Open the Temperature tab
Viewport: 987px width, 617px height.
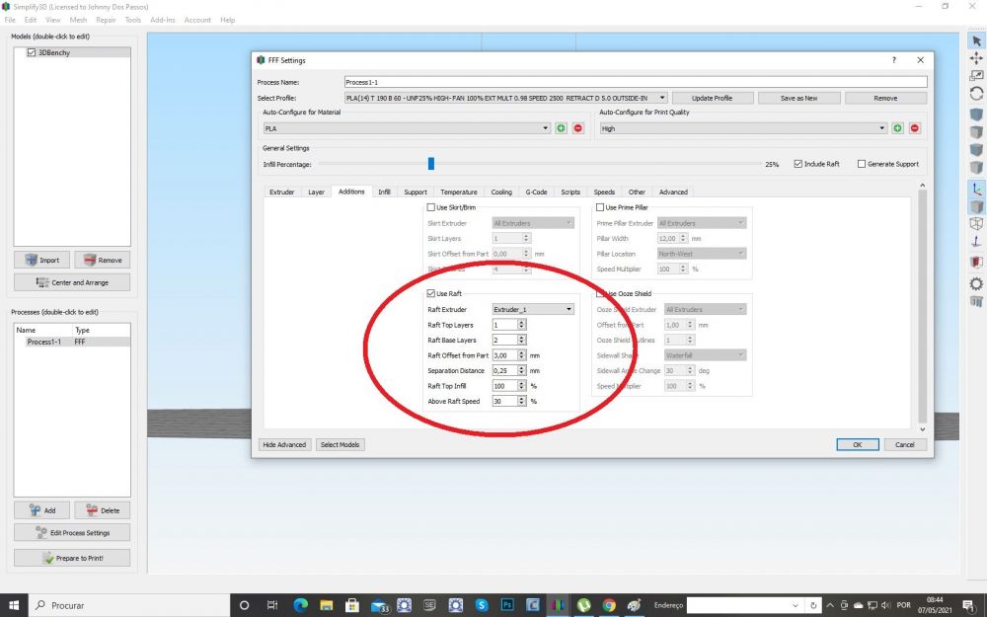(x=459, y=193)
